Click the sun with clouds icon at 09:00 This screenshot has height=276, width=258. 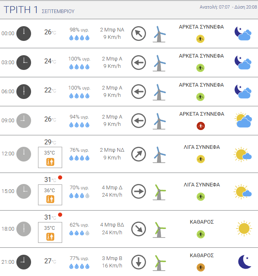click(243, 120)
